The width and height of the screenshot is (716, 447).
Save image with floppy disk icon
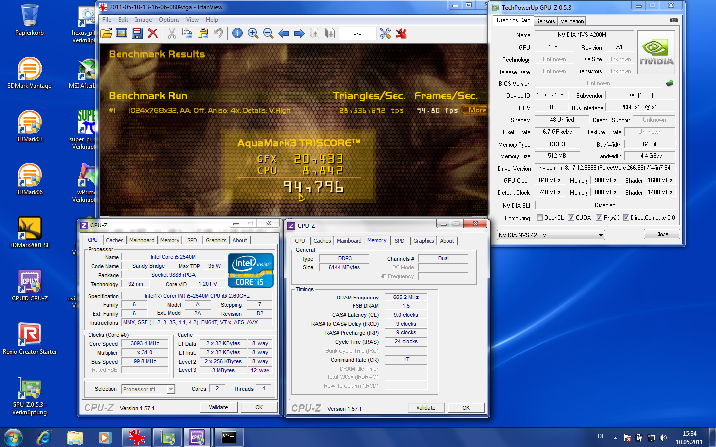(x=137, y=33)
